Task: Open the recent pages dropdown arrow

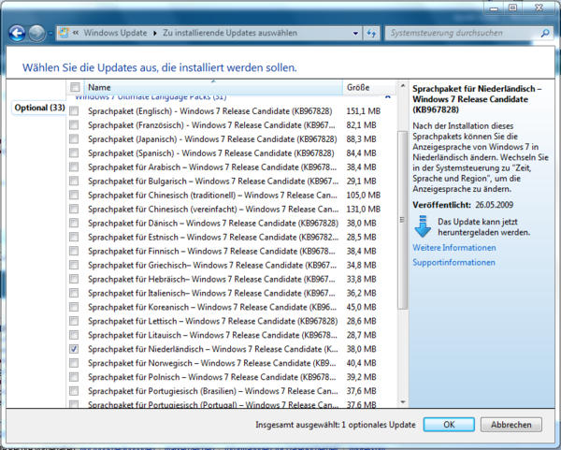Action: (50, 34)
